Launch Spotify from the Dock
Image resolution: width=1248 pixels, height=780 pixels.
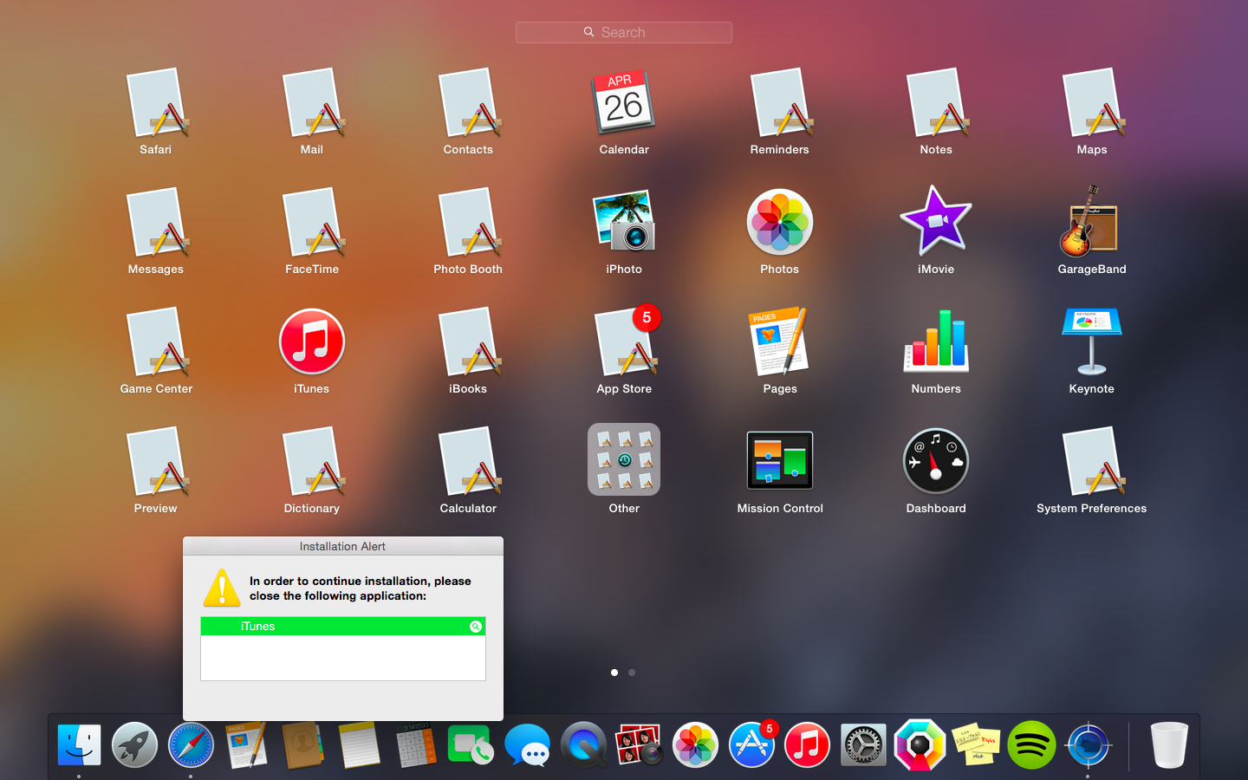point(1031,745)
